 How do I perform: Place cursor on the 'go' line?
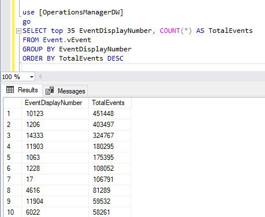point(27,22)
